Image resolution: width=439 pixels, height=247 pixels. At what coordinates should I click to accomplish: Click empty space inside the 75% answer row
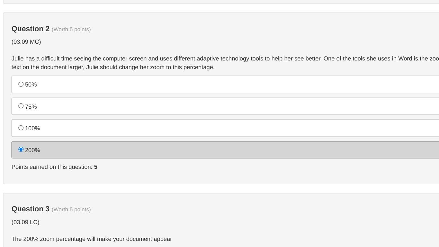pyautogui.click(x=225, y=106)
